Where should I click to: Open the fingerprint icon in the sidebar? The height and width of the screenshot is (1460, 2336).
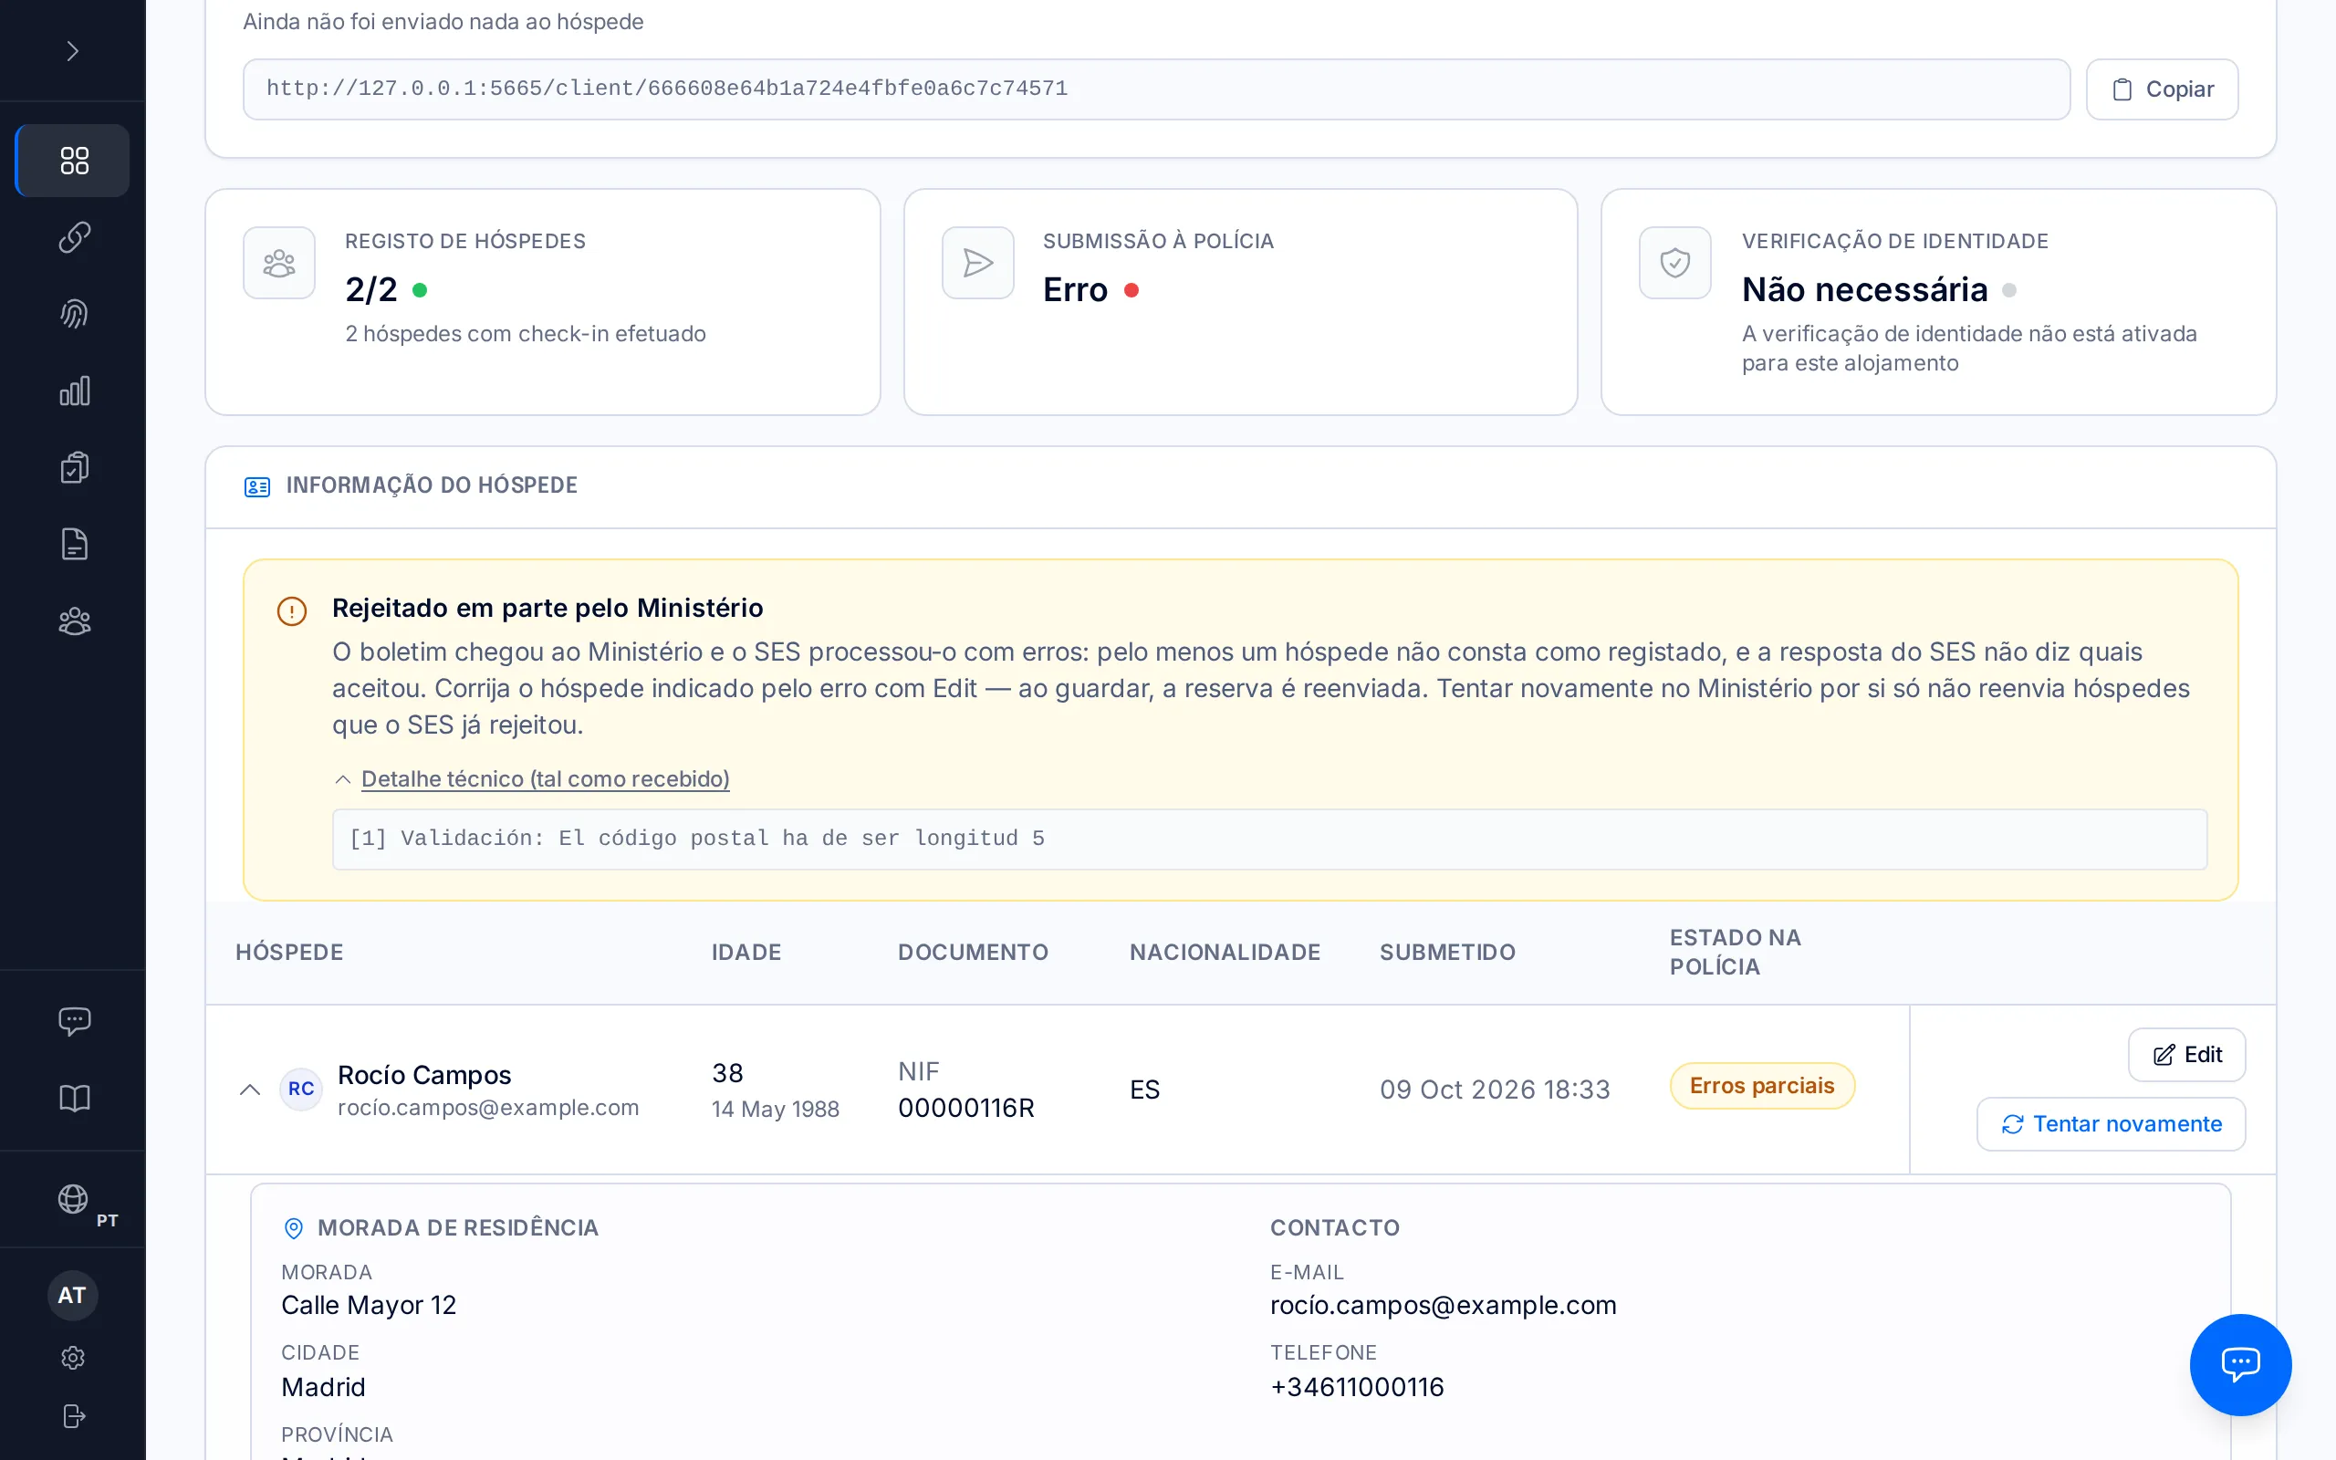[73, 314]
